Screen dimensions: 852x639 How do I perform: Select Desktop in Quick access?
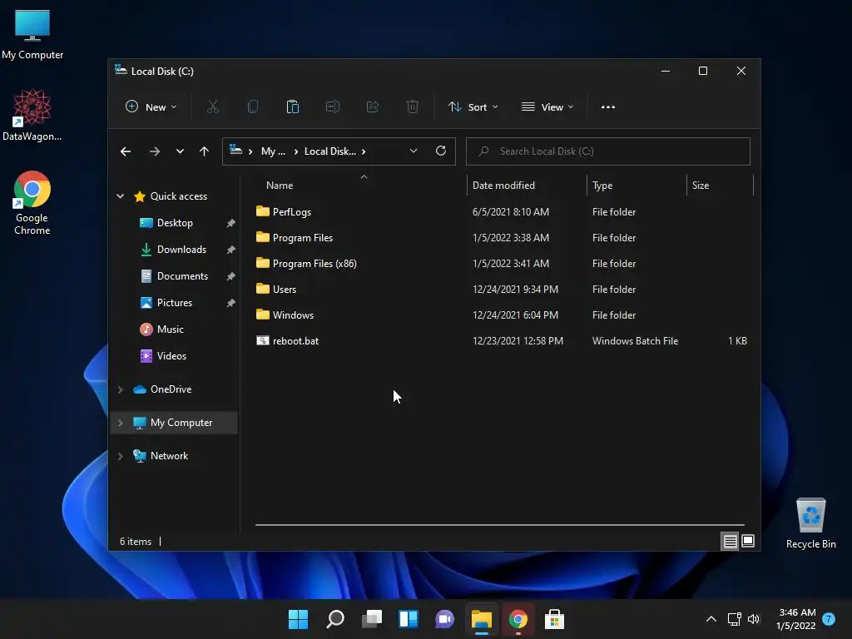[x=175, y=223]
